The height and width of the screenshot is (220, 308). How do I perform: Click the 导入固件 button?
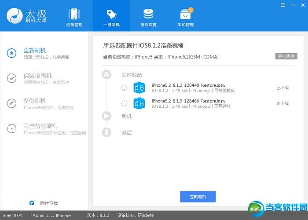(286, 56)
